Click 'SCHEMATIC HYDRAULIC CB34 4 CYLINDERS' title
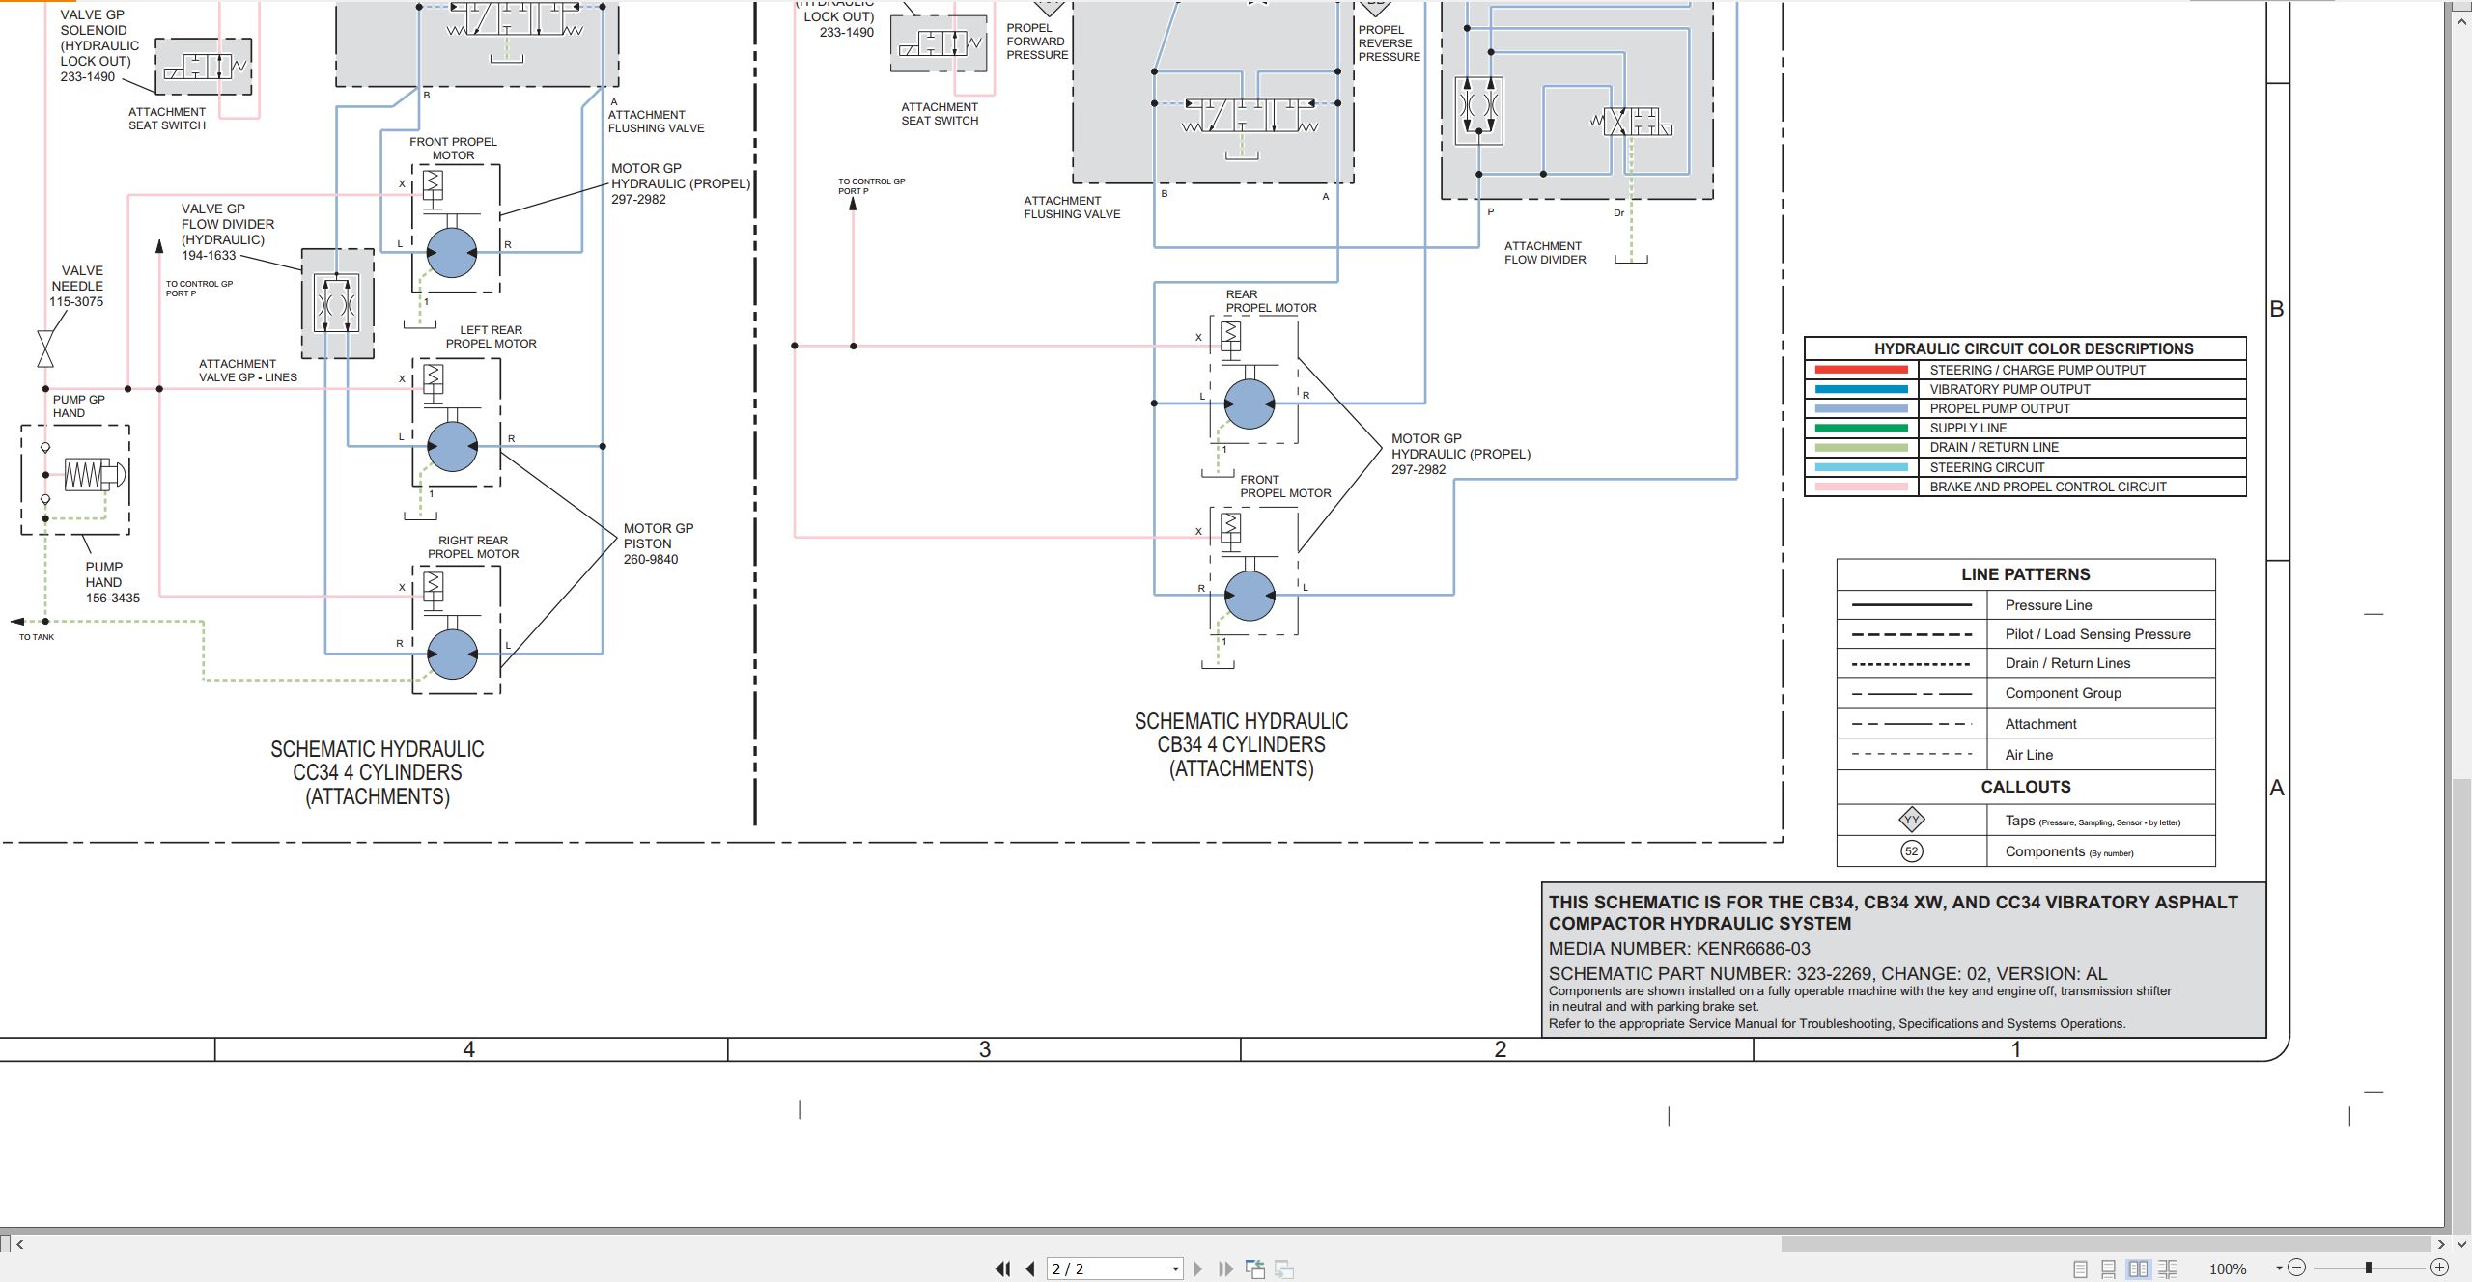2472x1282 pixels. tap(1241, 733)
